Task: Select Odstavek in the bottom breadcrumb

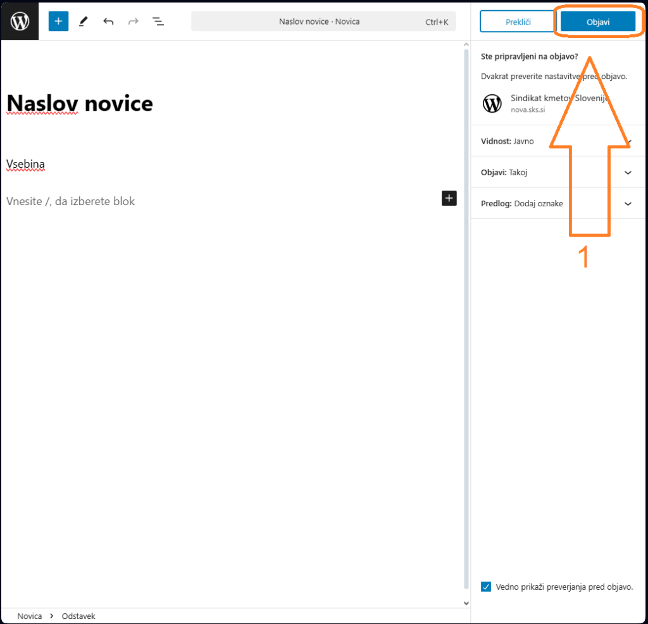Action: pyautogui.click(x=78, y=616)
